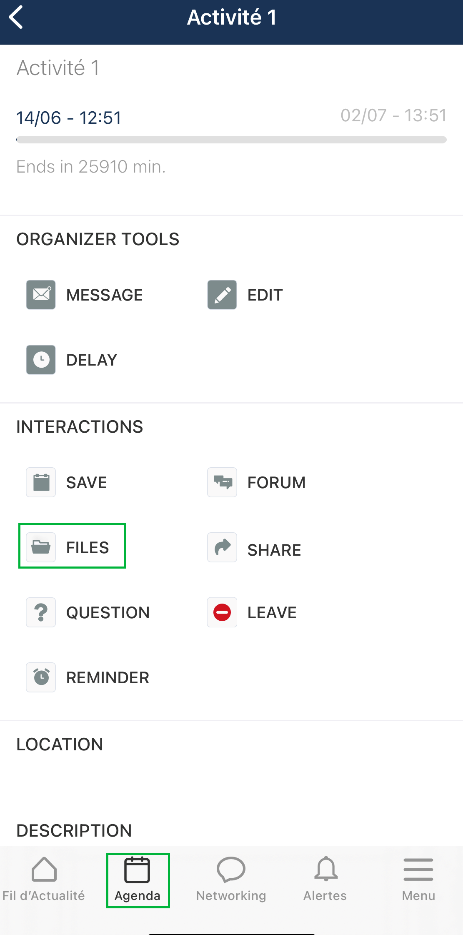Tap the LEAVE label text
The image size is (463, 935).
coord(272,613)
